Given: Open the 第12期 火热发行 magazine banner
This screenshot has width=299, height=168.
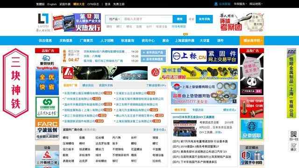Looking at the screenshot, I should coord(77,22).
